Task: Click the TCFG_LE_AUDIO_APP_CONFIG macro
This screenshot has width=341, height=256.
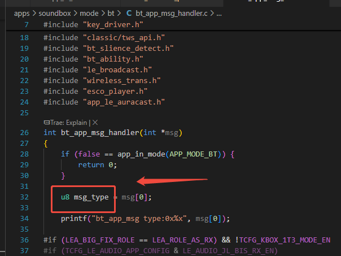Action: [117, 251]
